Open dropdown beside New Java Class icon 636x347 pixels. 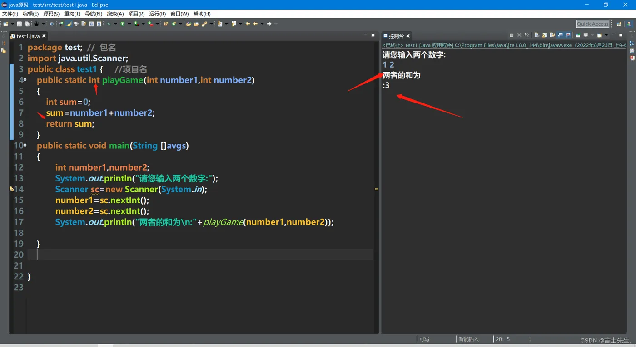click(x=180, y=24)
